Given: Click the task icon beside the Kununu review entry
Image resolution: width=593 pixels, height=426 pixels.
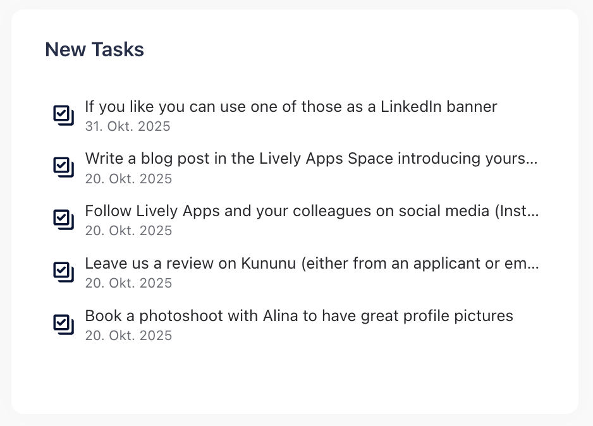Looking at the screenshot, I should point(63,271).
